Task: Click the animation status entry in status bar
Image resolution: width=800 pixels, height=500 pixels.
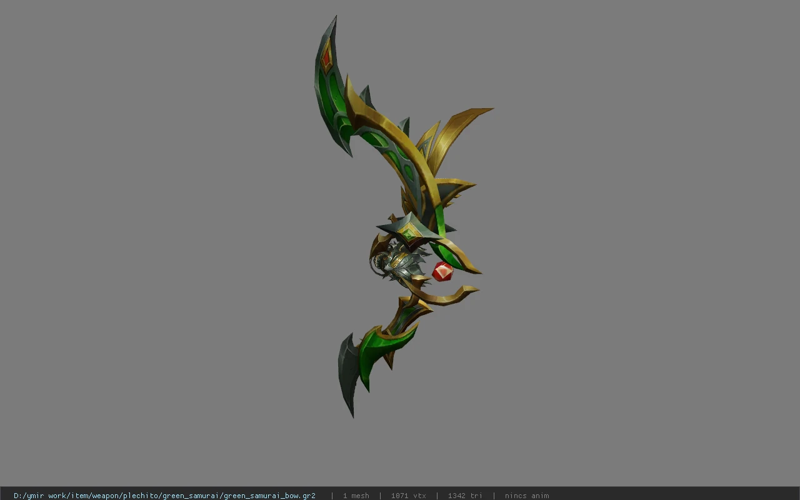Action: click(527, 496)
